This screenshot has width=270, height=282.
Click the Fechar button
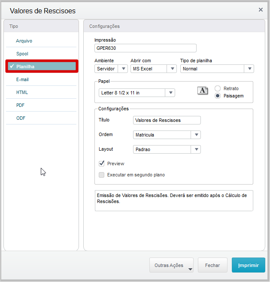click(x=212, y=265)
